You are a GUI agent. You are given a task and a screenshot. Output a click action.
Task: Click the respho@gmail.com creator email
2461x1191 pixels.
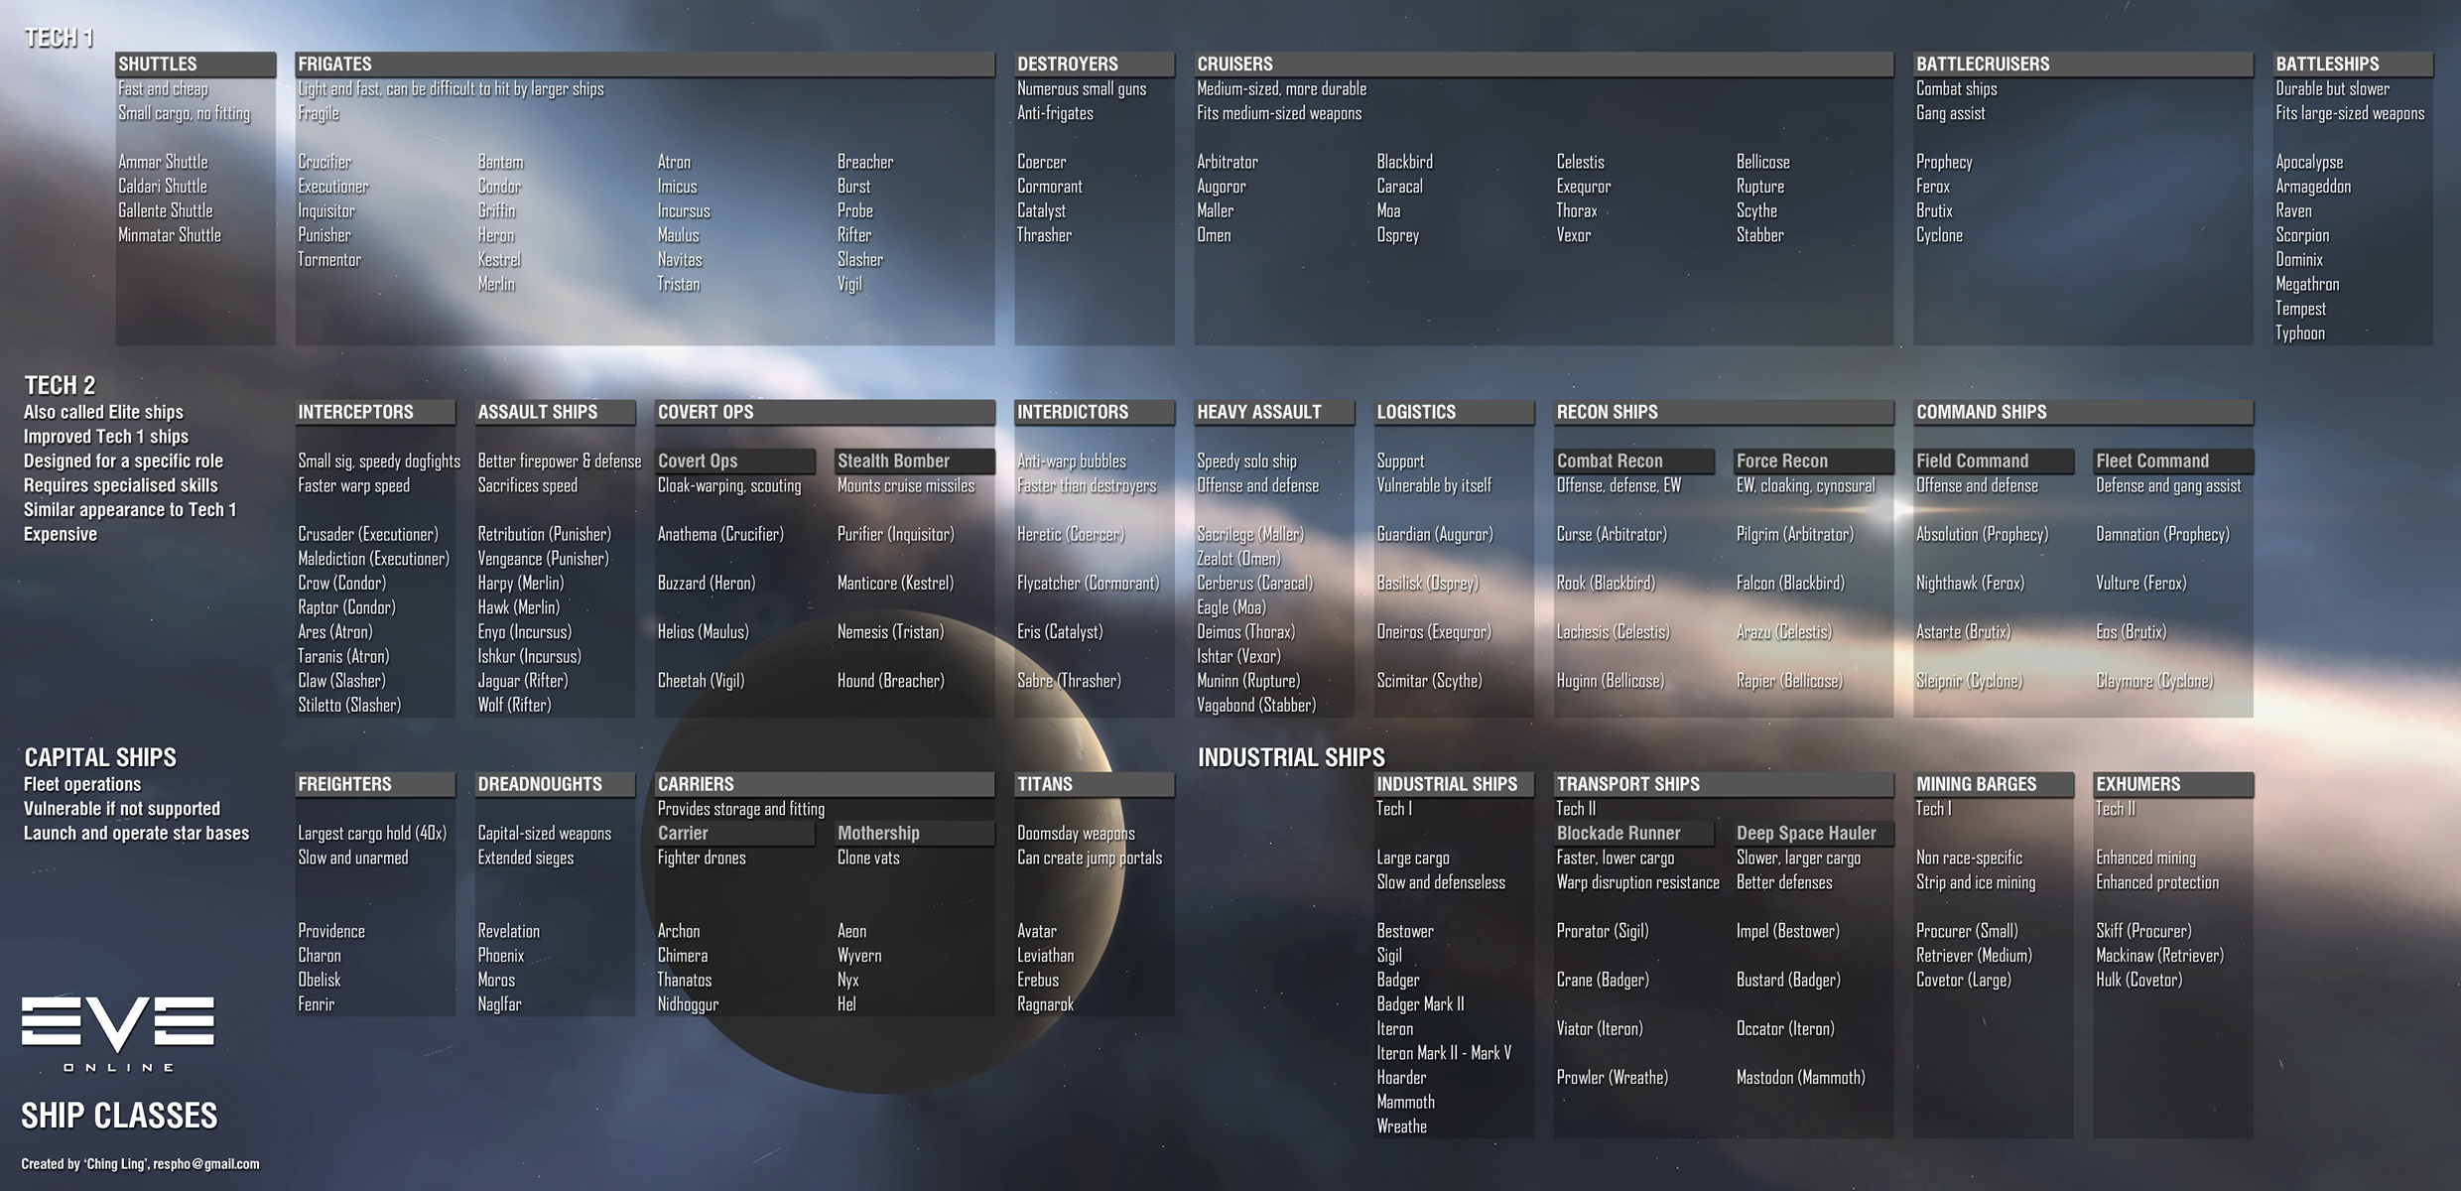tap(206, 1164)
